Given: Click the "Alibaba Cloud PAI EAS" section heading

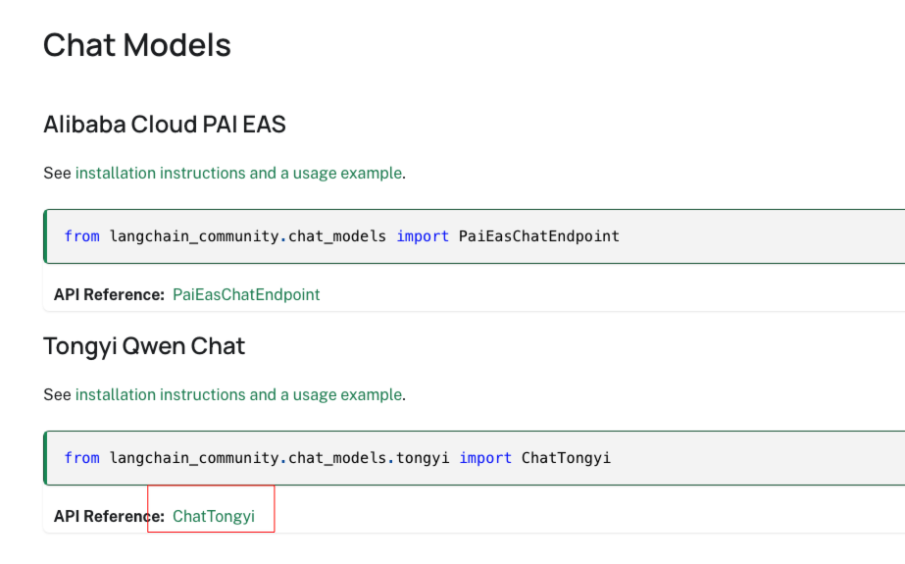Looking at the screenshot, I should (165, 125).
